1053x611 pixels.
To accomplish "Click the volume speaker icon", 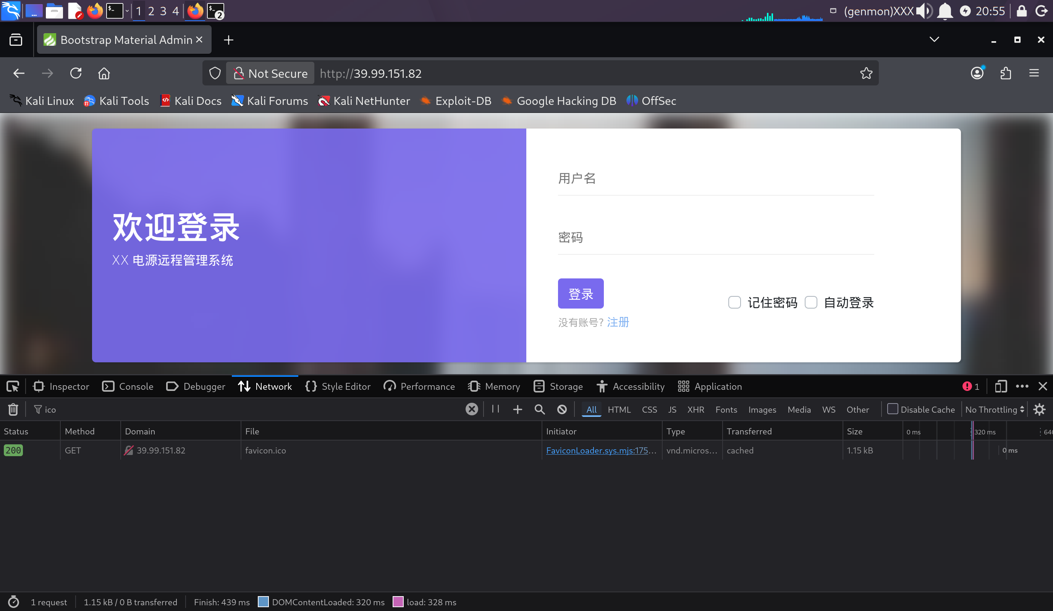I will coord(924,11).
